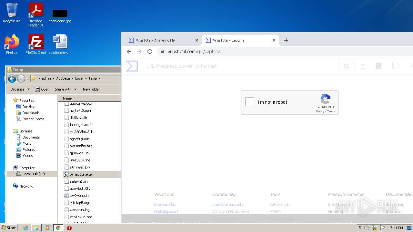Open the VirusTotal comments icon
Viewport: 413px width, 232px height.
395,66
